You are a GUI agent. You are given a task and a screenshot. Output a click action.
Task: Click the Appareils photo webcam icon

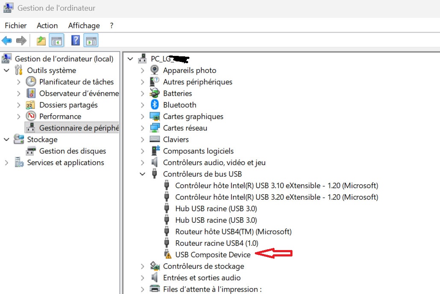[154, 70]
